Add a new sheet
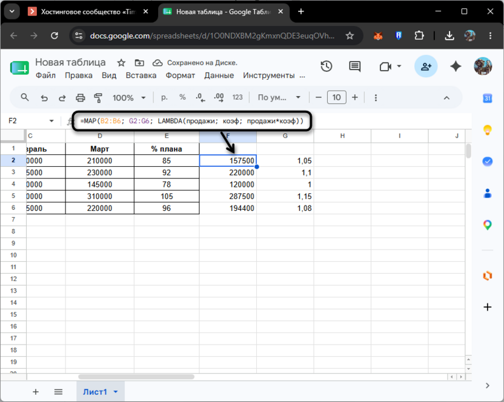 [36, 392]
